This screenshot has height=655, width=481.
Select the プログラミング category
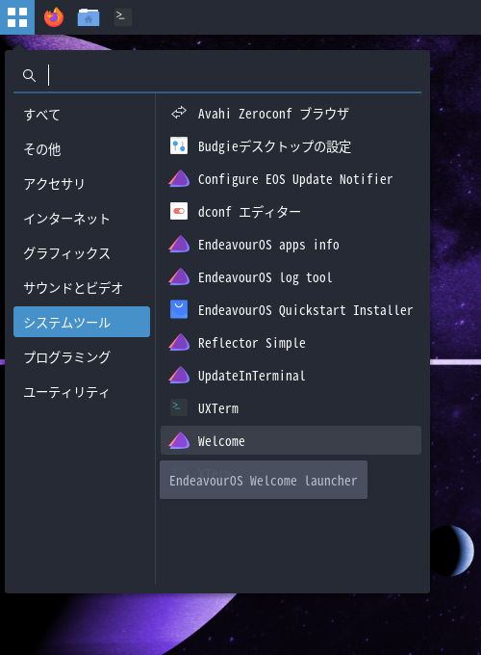(82, 356)
